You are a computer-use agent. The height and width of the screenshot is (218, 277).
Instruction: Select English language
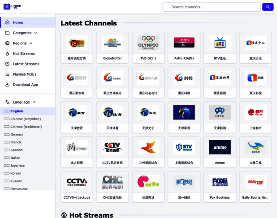(28, 111)
